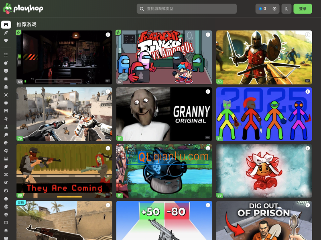Add coins with the plus icon
321x240 pixels.
274,9
